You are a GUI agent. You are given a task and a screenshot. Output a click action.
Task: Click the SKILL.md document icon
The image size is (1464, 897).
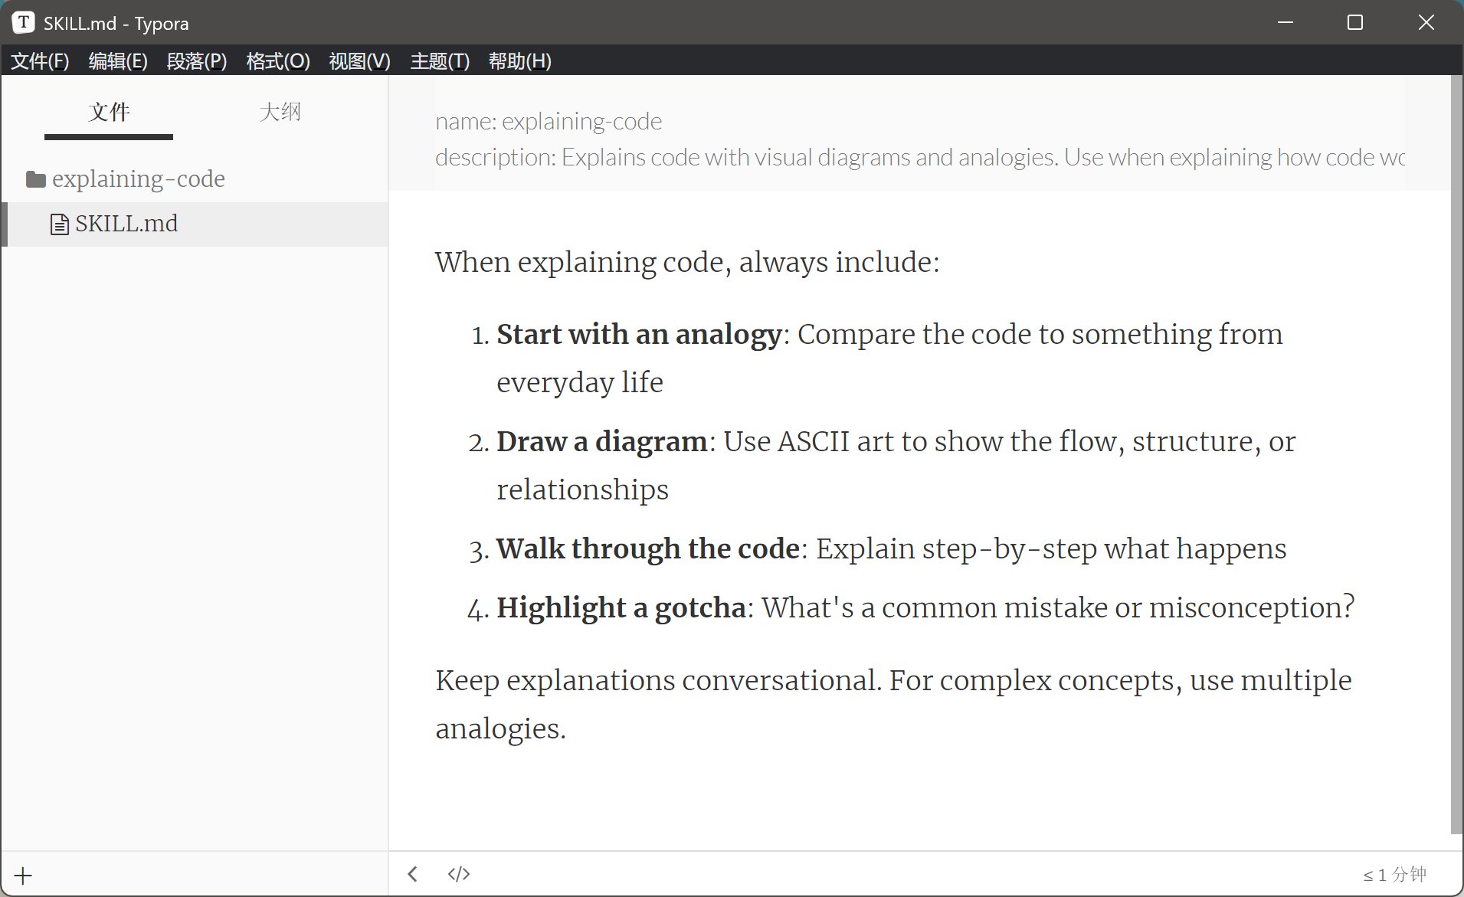click(59, 224)
